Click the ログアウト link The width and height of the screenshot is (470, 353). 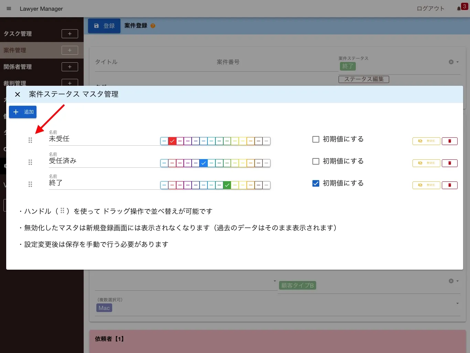430,9
